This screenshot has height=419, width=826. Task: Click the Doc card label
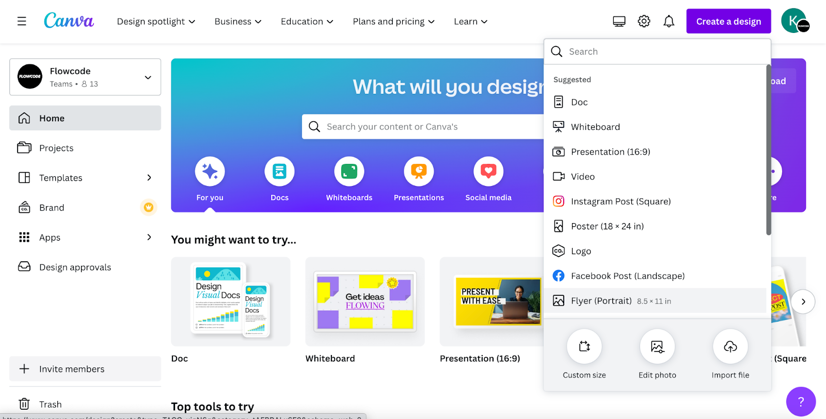tap(179, 358)
